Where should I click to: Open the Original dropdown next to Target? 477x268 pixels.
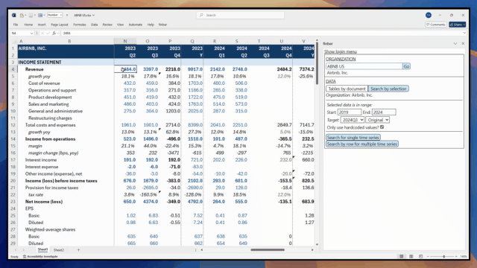[378, 120]
